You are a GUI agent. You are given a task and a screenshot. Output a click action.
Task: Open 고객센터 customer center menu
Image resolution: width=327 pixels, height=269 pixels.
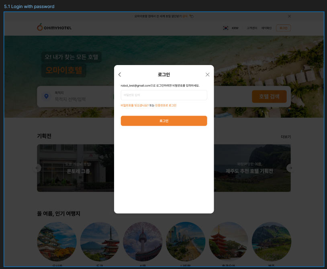[252, 28]
